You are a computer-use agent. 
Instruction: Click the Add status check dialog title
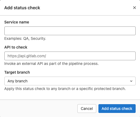point(22,8)
